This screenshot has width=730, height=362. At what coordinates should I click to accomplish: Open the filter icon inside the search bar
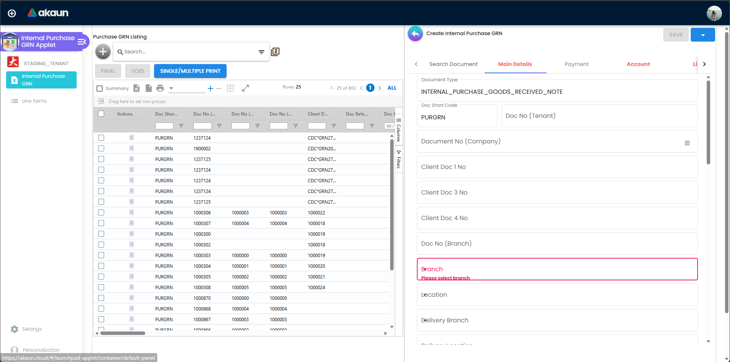click(261, 51)
